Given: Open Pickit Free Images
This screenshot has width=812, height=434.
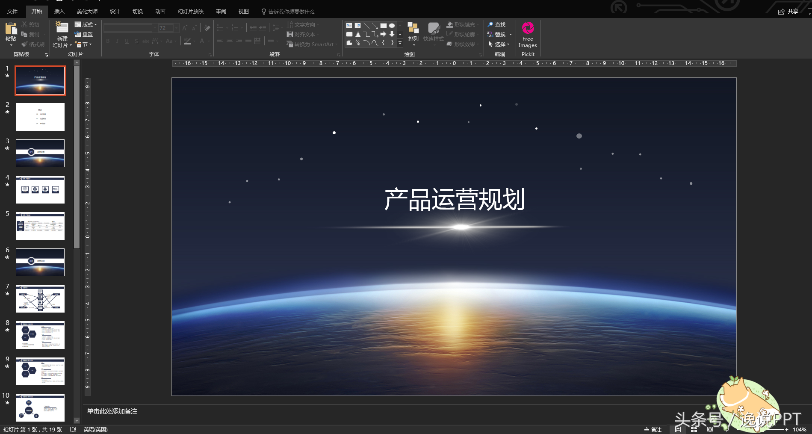Looking at the screenshot, I should click(x=528, y=34).
